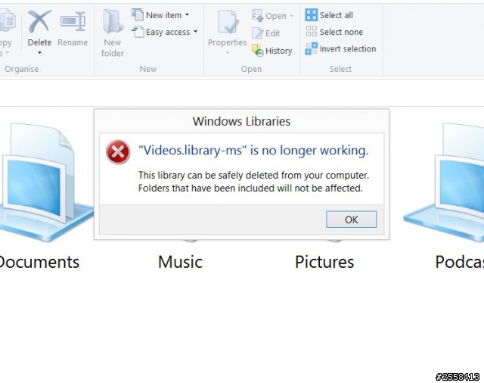Open the Delete dropdown arrow
The image size is (484, 383).
[39, 53]
